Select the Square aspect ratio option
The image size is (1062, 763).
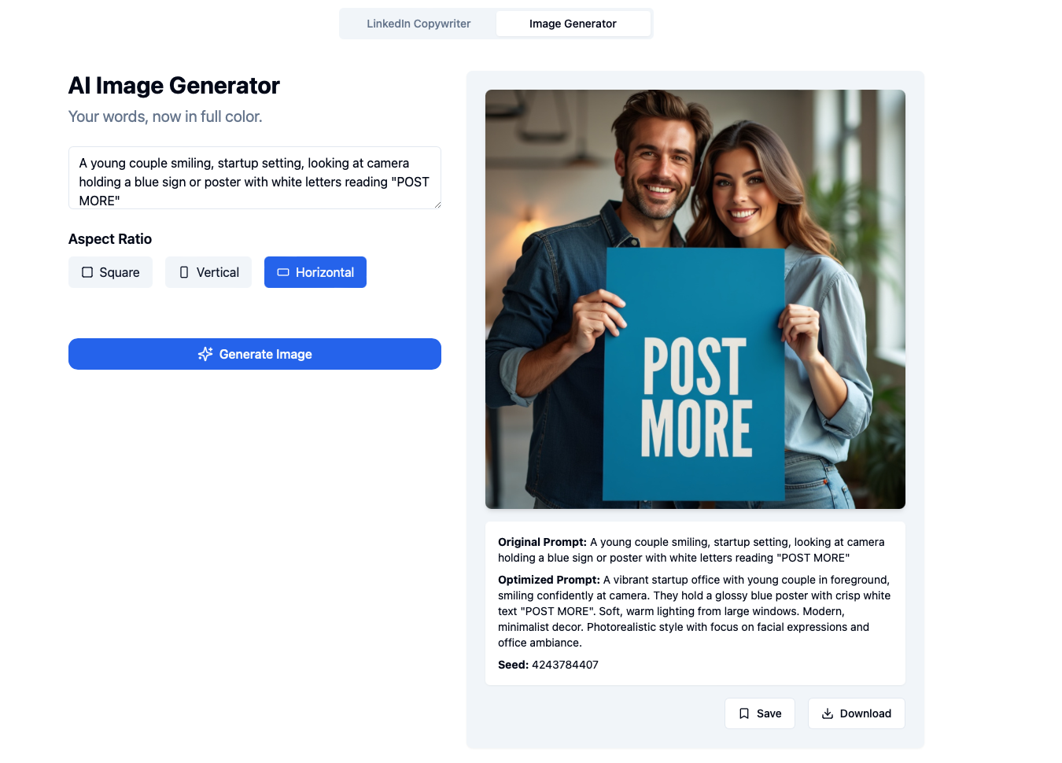tap(110, 272)
